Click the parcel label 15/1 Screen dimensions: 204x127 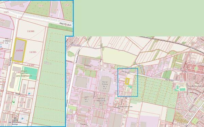click(x=40, y=5)
